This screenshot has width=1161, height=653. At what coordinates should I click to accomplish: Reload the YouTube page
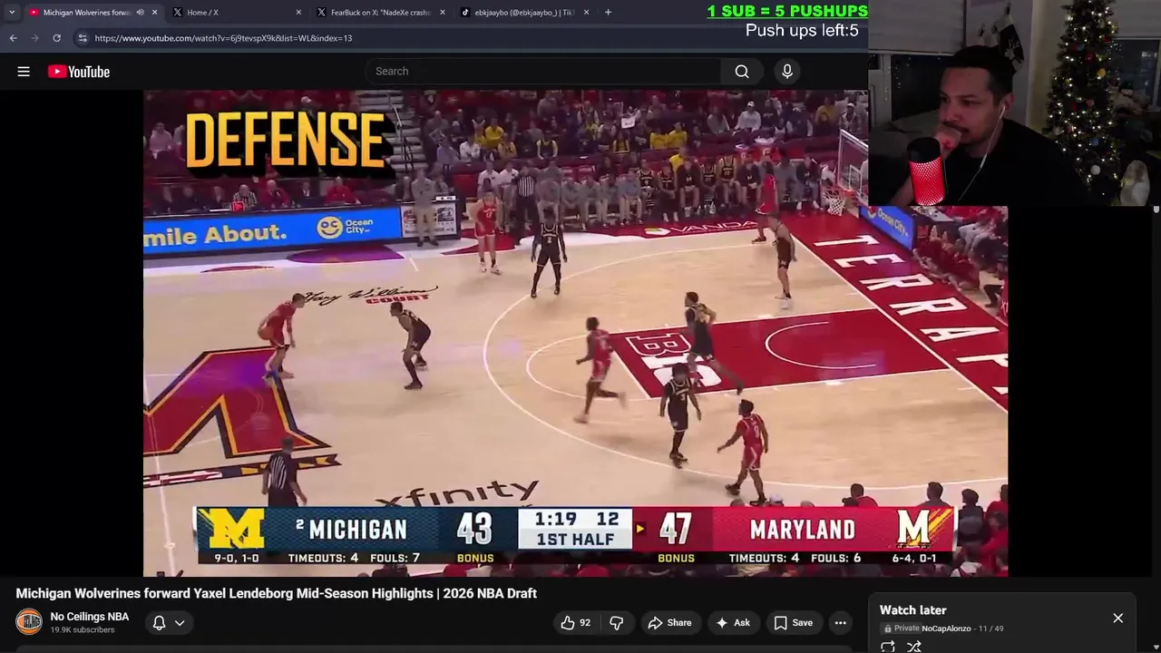click(56, 38)
